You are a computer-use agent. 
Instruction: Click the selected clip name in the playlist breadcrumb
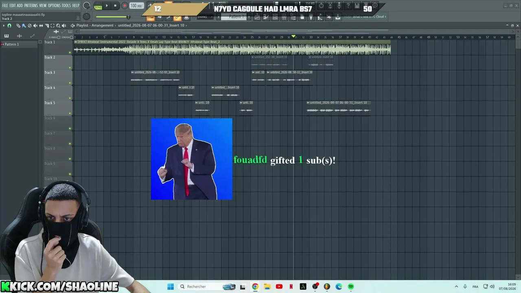(151, 25)
